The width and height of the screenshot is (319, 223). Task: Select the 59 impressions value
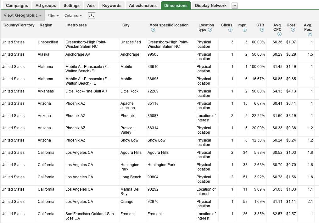pos(245,202)
